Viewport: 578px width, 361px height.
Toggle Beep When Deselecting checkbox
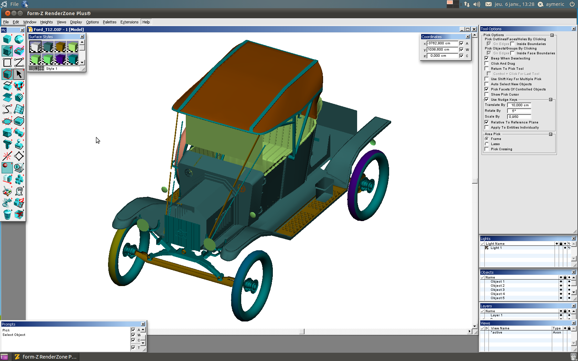tap(486, 58)
